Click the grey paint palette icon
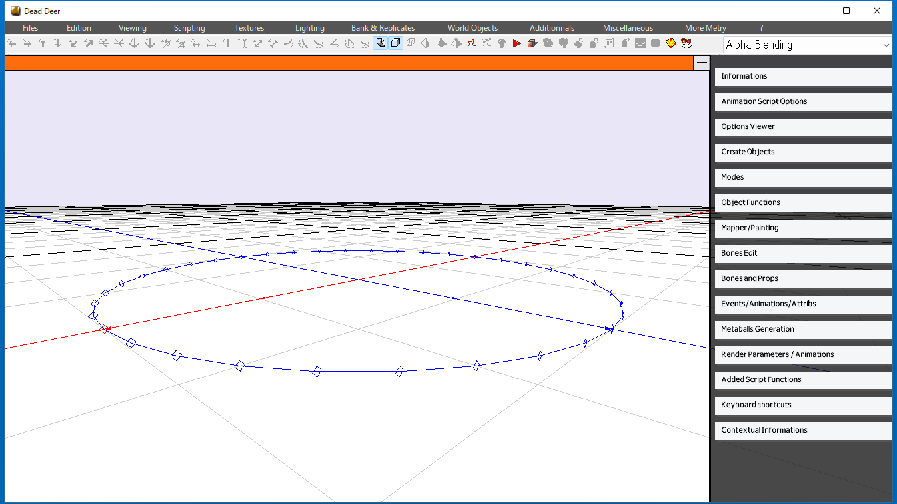The width and height of the screenshot is (897, 504). click(548, 43)
